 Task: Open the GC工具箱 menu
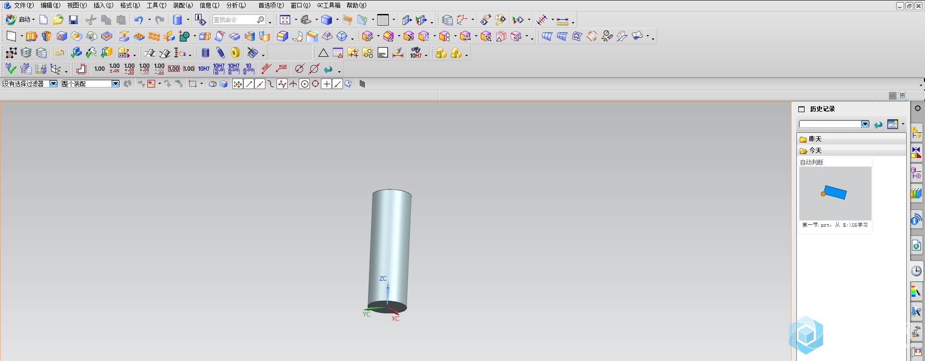tap(329, 5)
